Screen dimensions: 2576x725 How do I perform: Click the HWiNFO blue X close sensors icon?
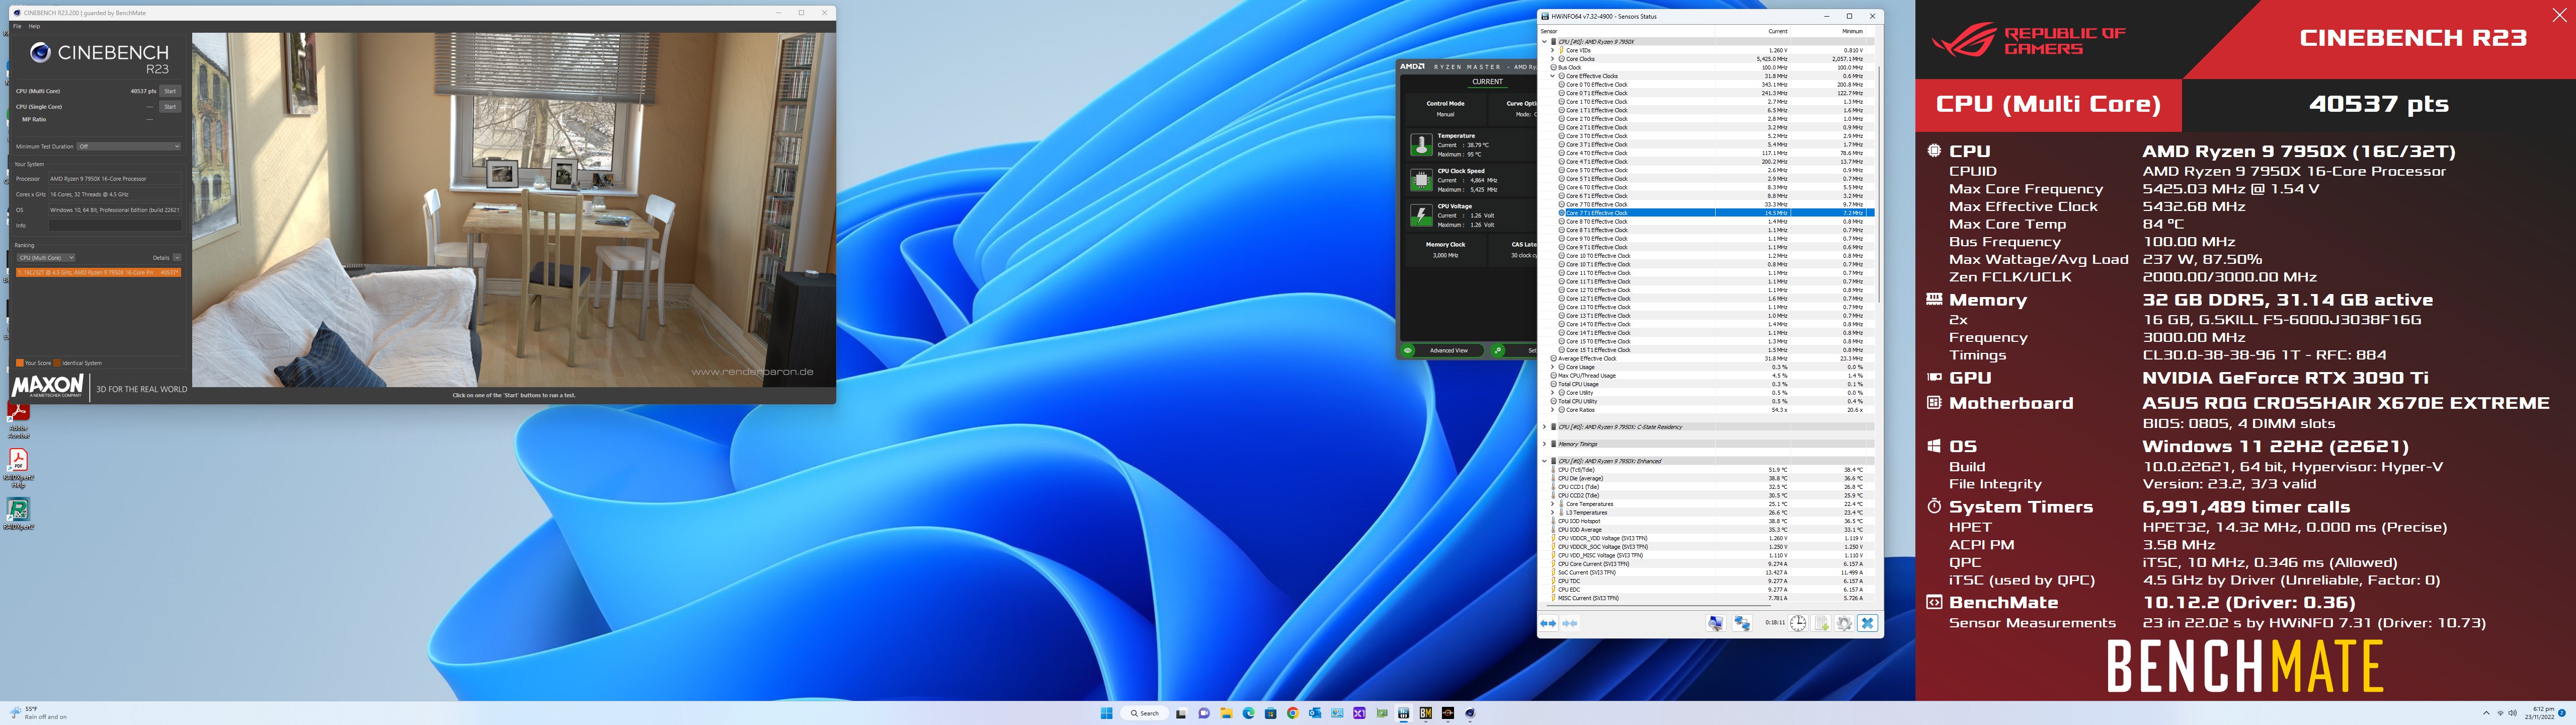coord(1867,623)
